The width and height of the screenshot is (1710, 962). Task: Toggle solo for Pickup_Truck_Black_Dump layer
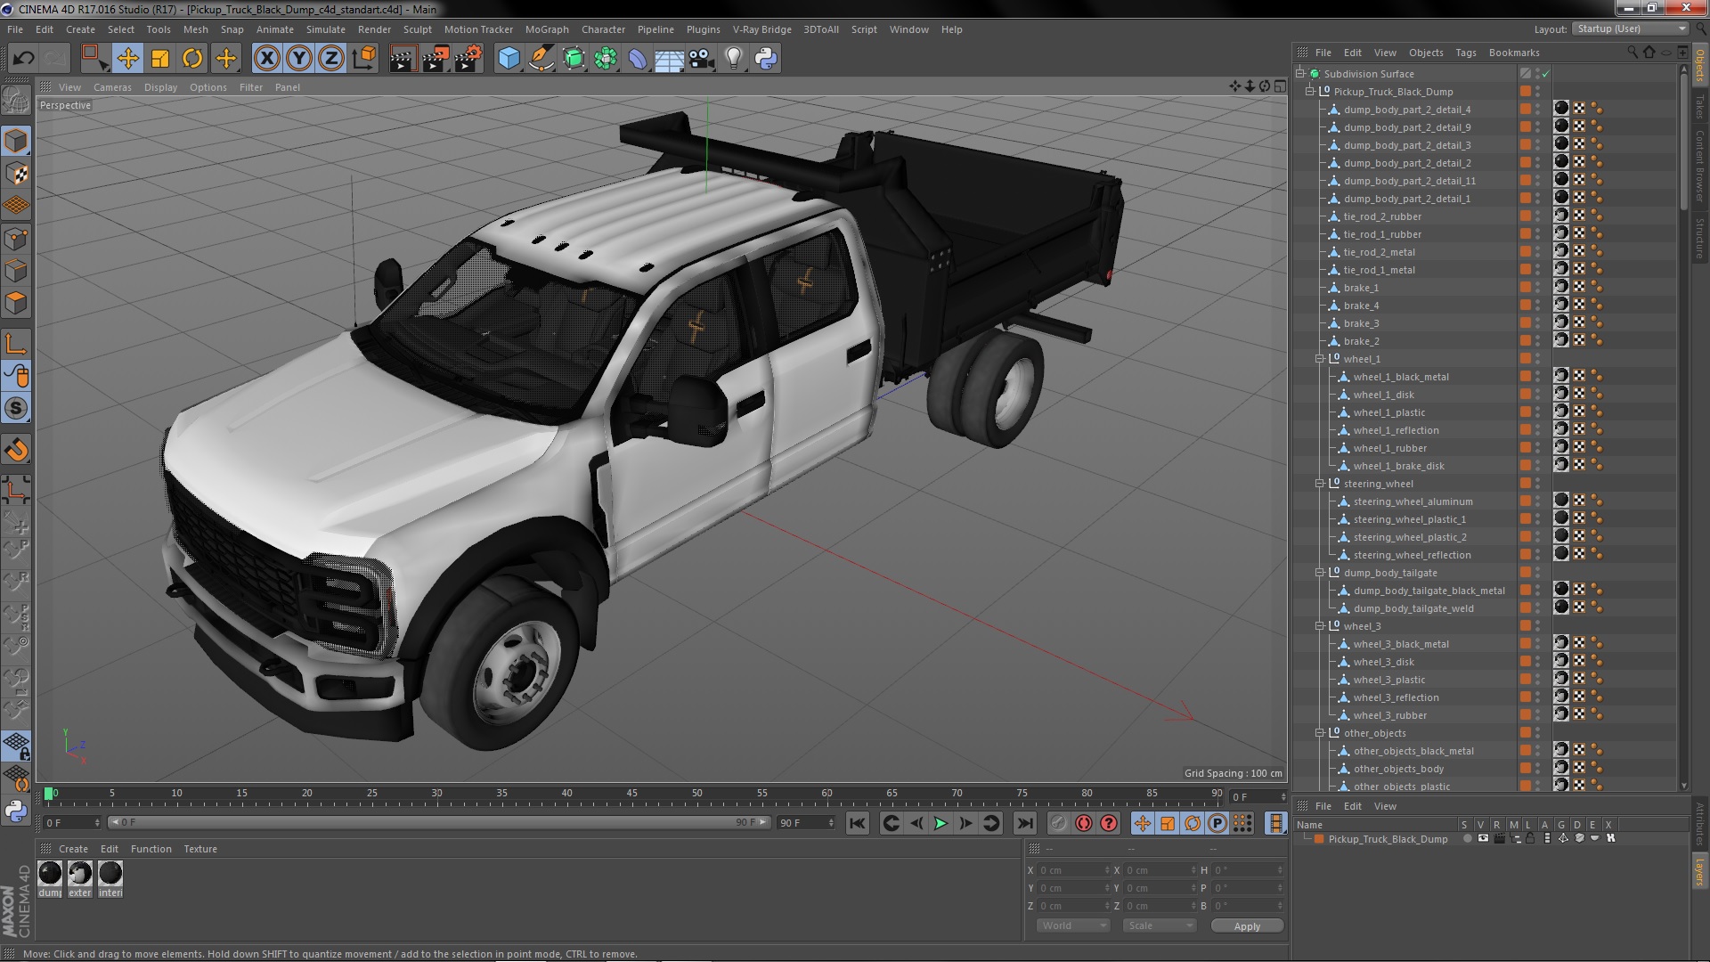click(1467, 839)
